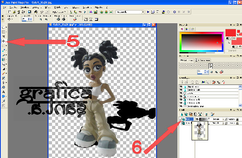Click the large foreground red color swatch
This screenshot has width=242, height=158.
pos(231,32)
